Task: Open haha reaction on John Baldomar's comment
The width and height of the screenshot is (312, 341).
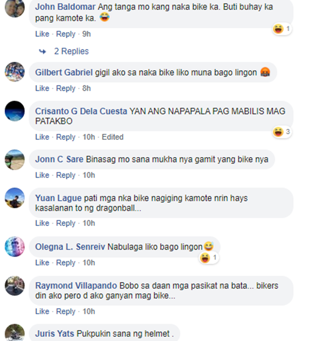Action: [x=282, y=29]
